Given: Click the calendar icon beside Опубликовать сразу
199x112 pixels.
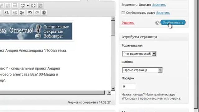Looking at the screenshot, I should pos(123,12).
